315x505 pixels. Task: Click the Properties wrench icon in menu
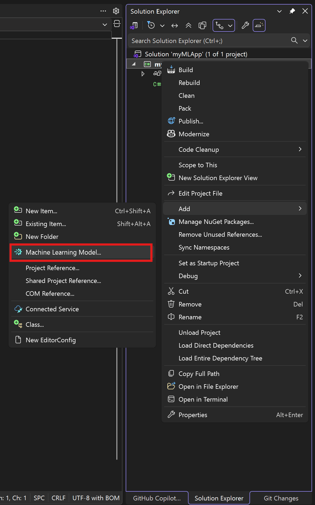[x=171, y=415]
